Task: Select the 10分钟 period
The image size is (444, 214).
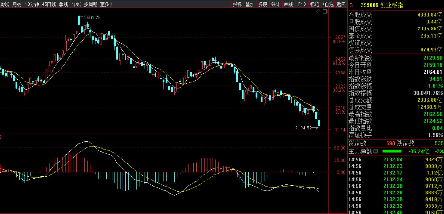Action: tap(31, 4)
